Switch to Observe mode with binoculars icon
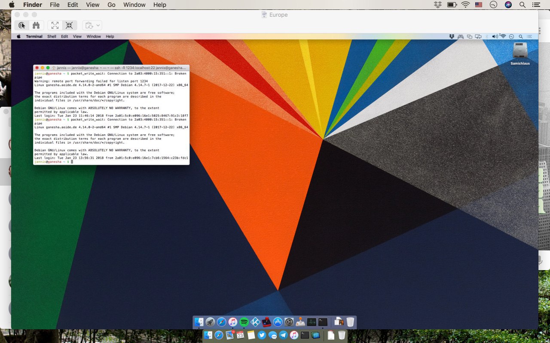Viewport: 550px width, 343px height. click(36, 25)
